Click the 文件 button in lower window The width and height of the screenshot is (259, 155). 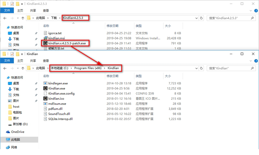point(7,61)
